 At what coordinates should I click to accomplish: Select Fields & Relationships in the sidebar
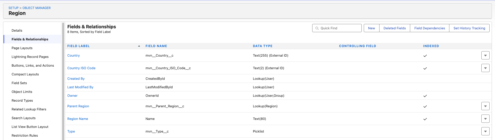[x=32, y=39]
